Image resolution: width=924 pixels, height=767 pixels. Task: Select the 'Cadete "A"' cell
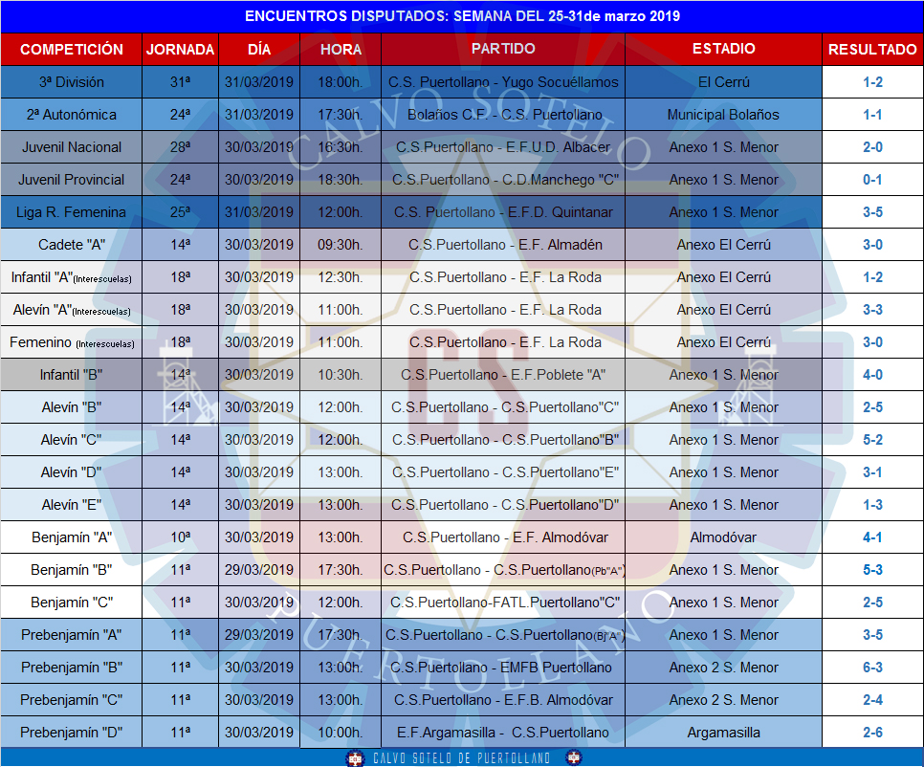(x=72, y=245)
